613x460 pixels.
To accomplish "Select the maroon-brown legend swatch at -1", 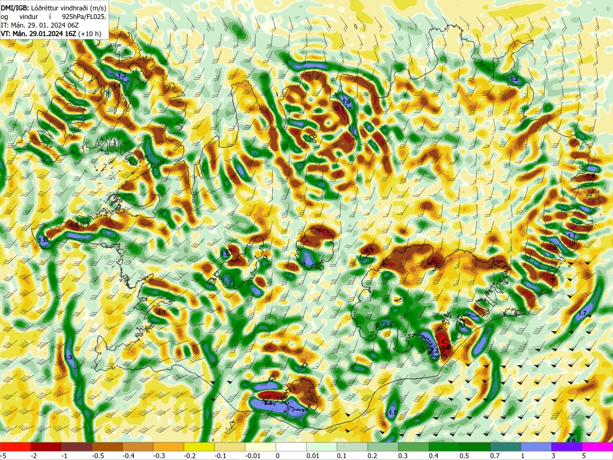I will (77, 447).
